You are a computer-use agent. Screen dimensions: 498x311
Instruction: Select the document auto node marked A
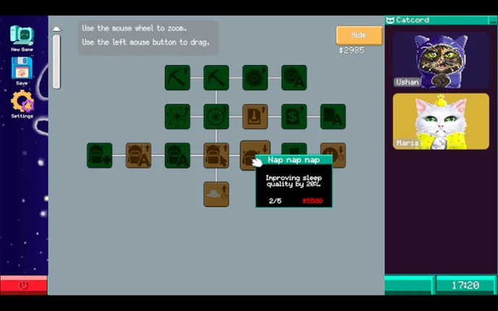tap(333, 116)
